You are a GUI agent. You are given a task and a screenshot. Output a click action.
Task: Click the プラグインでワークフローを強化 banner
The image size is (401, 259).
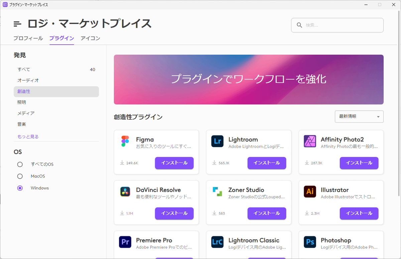click(x=249, y=80)
